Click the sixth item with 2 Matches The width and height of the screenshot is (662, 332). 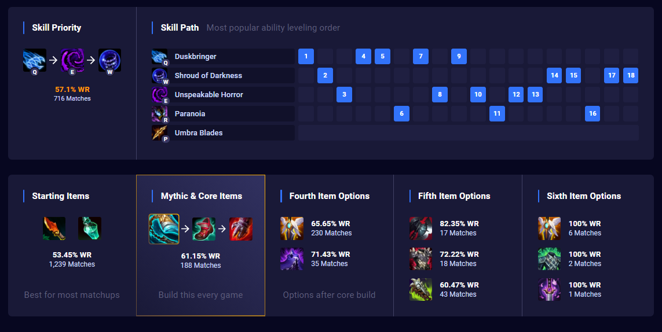[549, 259]
